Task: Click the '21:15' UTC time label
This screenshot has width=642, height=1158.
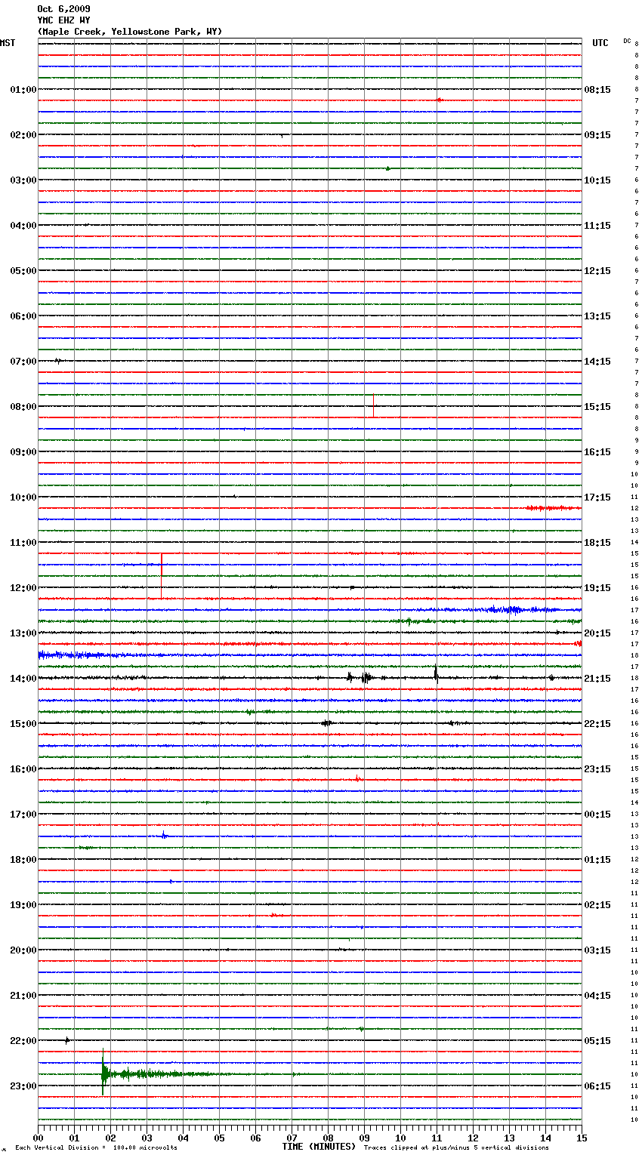Action: tap(597, 679)
